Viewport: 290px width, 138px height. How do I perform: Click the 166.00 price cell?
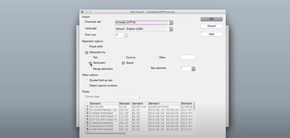pos(125,123)
